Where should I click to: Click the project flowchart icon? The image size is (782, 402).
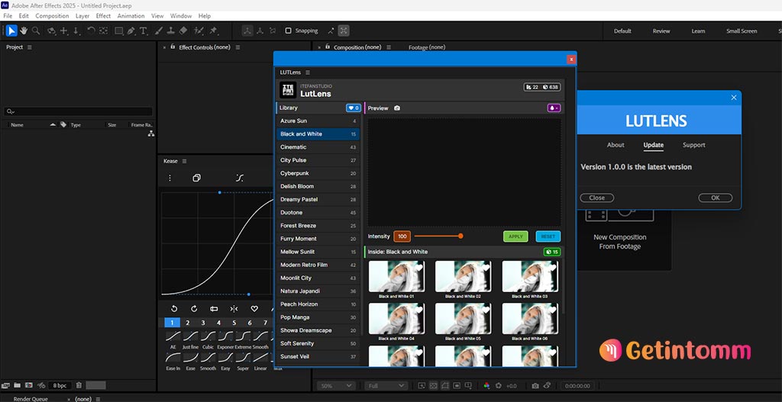click(x=150, y=134)
